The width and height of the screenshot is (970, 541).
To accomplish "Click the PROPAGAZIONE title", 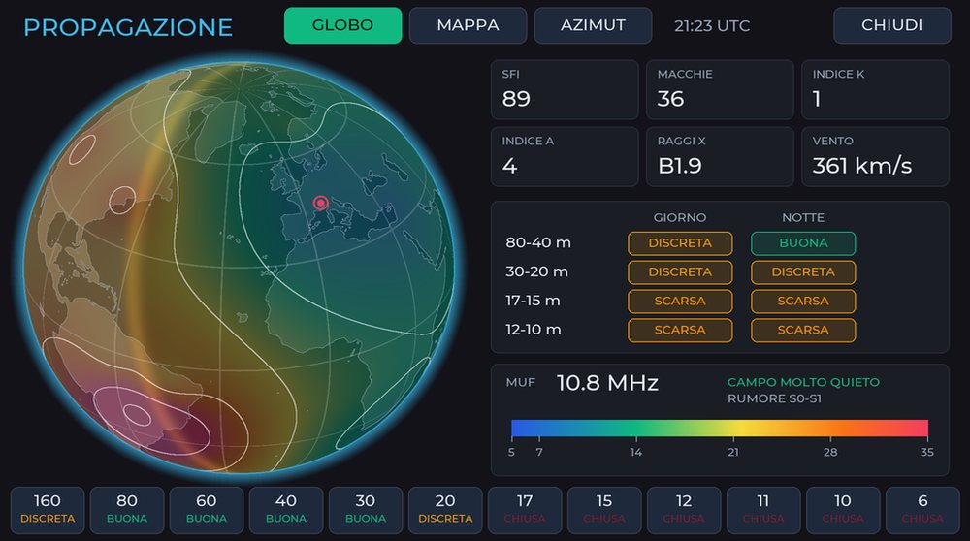I will click(x=128, y=27).
